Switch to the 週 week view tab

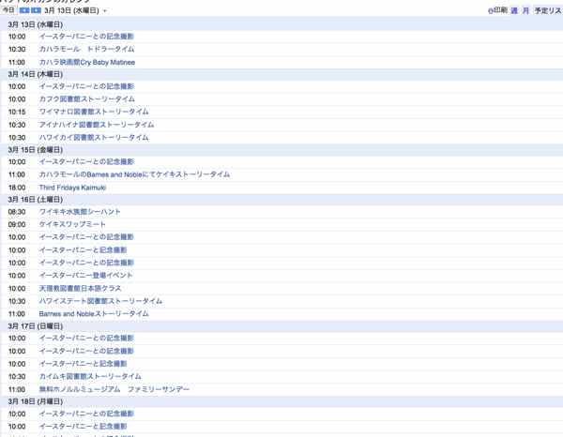point(514,10)
